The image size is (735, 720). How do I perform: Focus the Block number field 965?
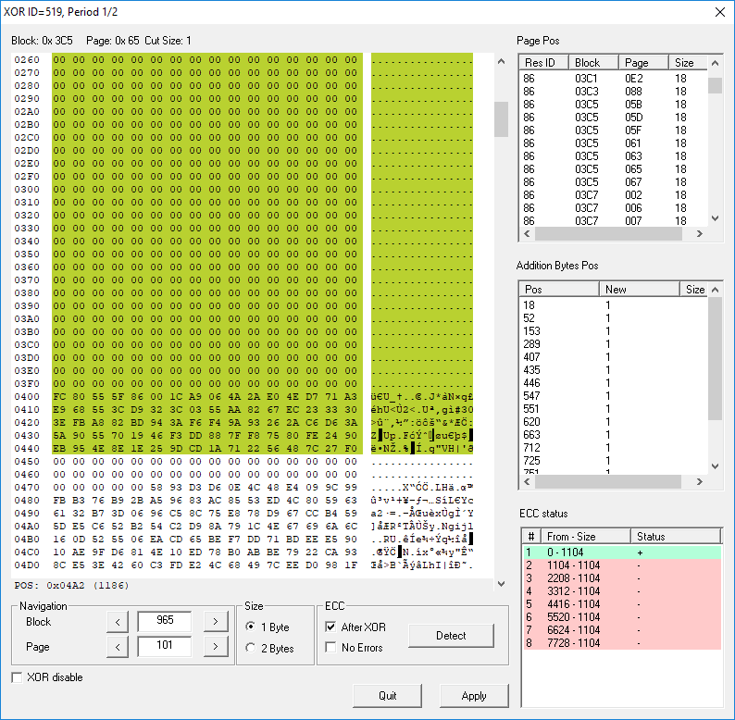pos(165,621)
